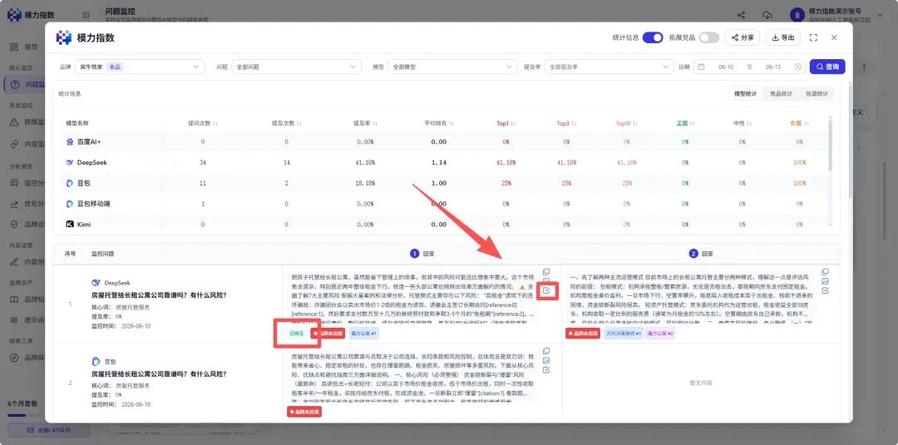
Task: Open the edit icon on DeepSeek answer 1
Action: click(545, 290)
